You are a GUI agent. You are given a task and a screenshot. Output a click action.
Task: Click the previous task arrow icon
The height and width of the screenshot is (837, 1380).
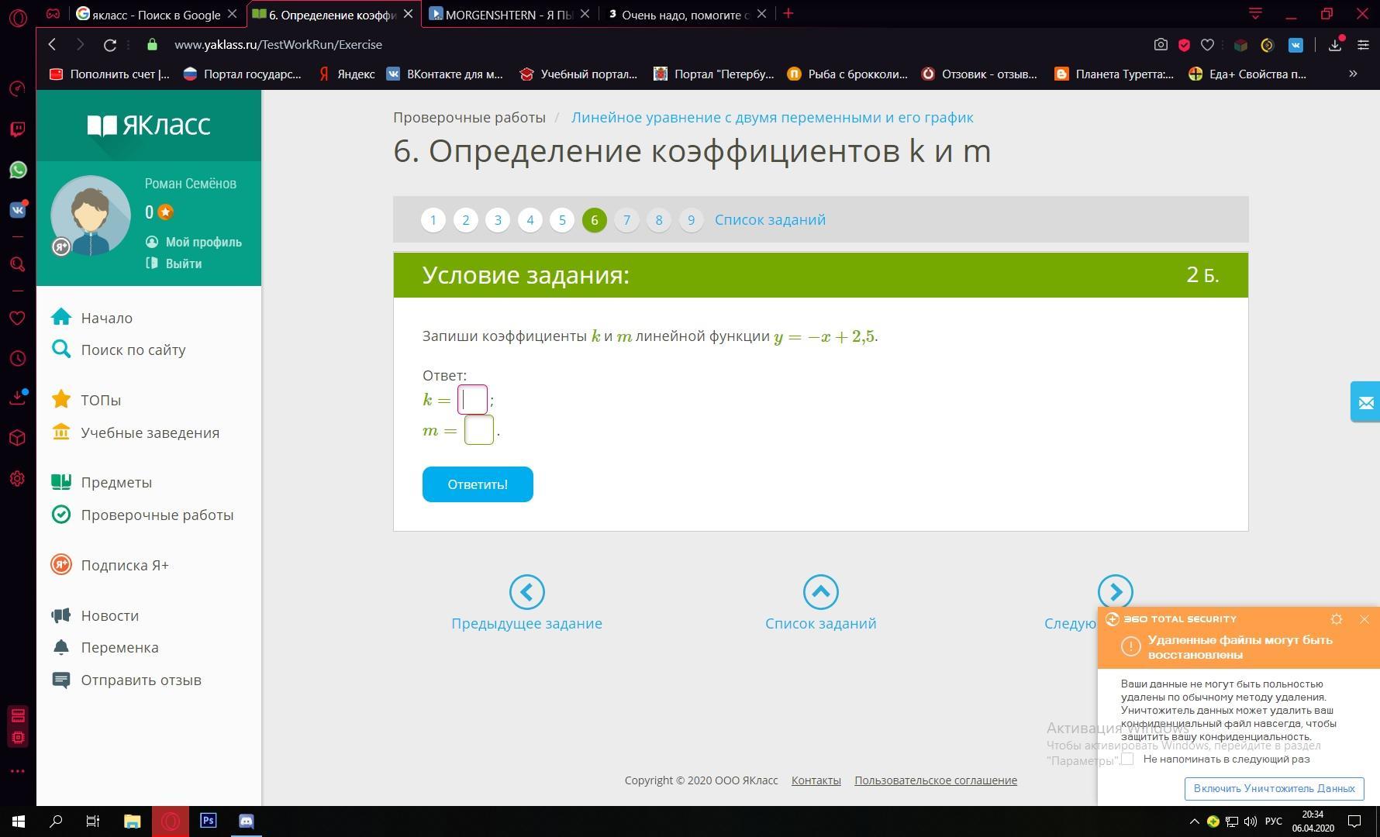tap(527, 592)
